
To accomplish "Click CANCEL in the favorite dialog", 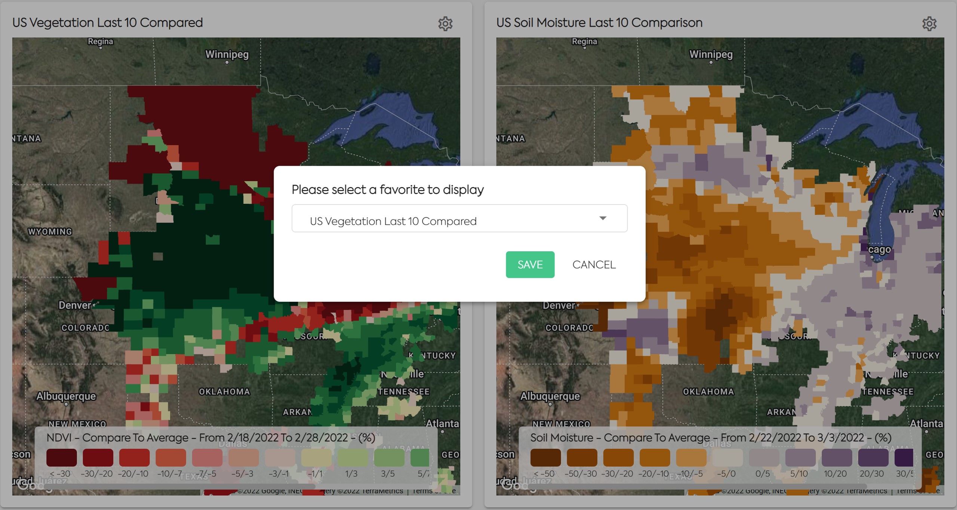I will click(x=594, y=265).
